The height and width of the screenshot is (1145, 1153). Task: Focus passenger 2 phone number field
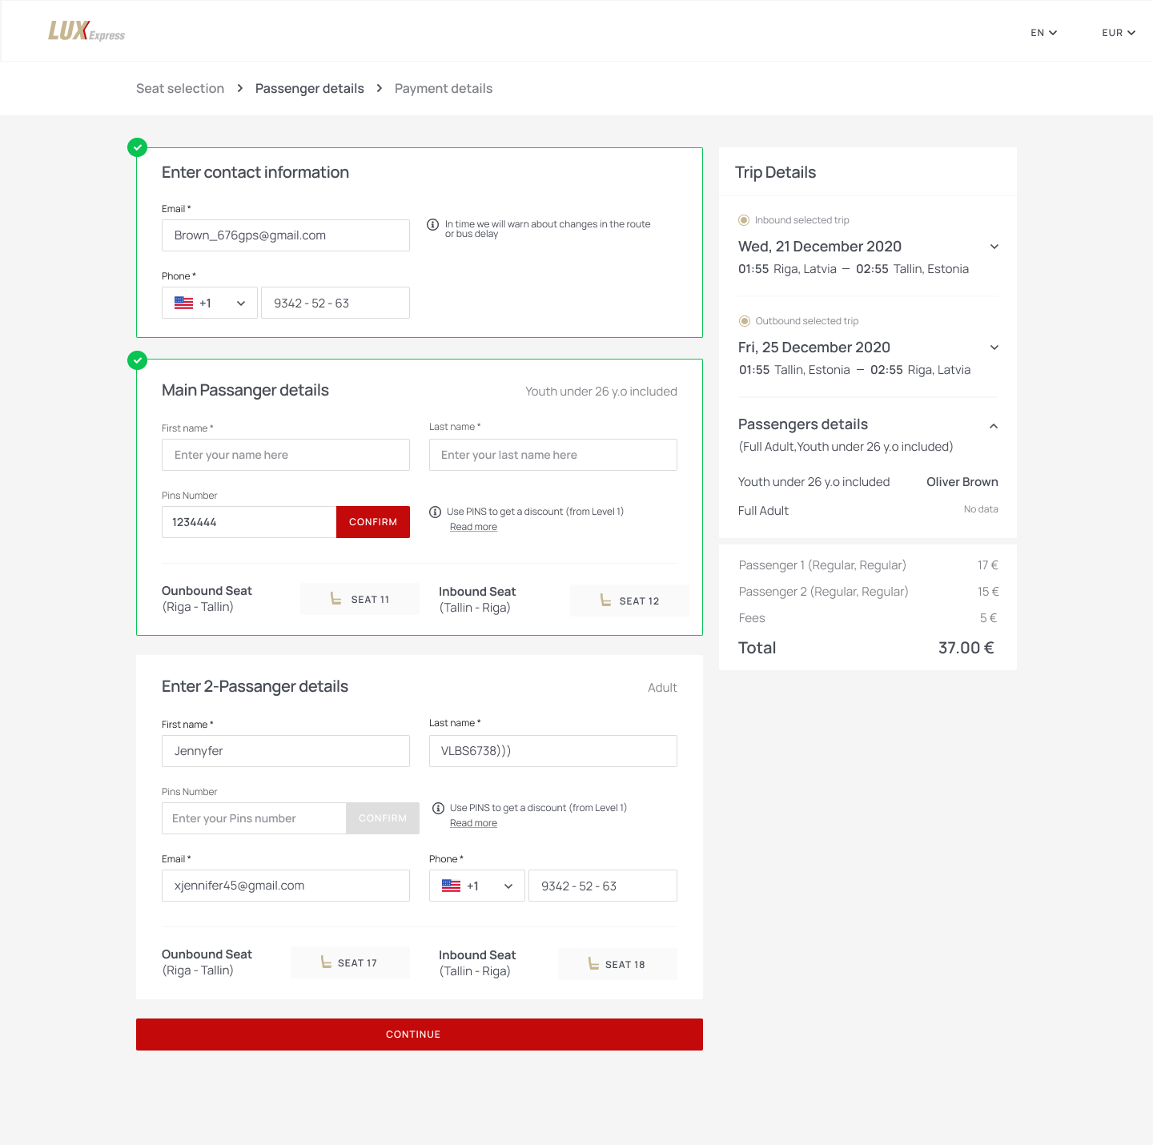[603, 886]
